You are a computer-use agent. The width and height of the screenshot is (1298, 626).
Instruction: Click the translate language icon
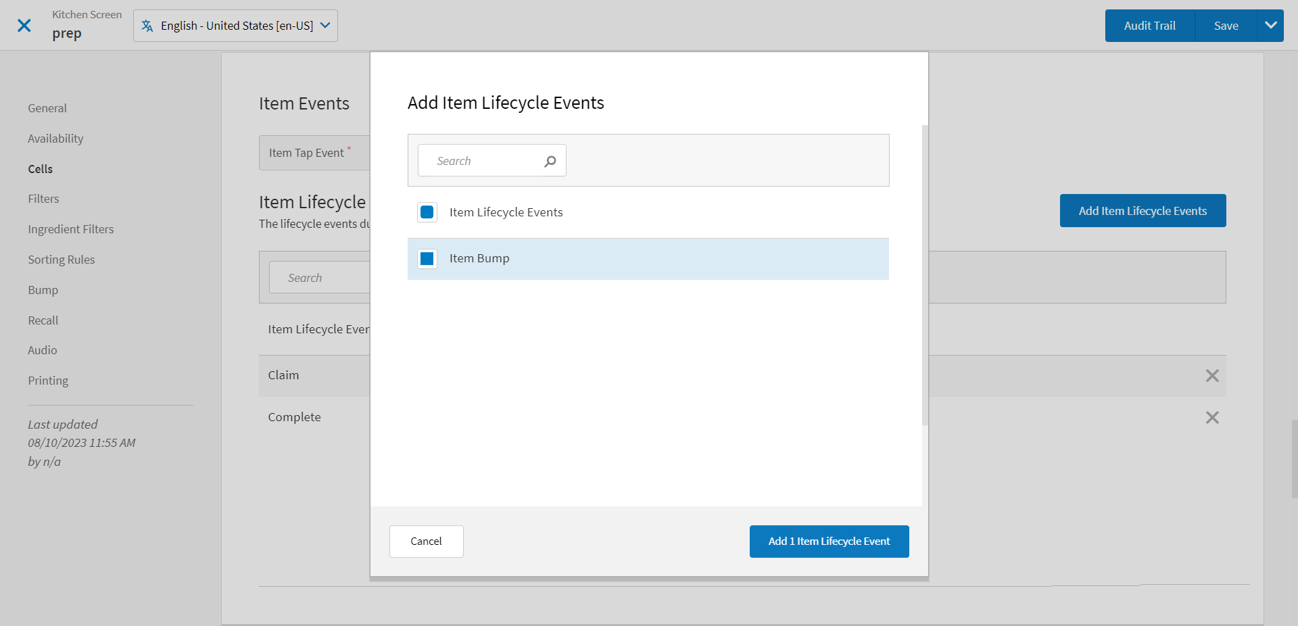click(147, 26)
